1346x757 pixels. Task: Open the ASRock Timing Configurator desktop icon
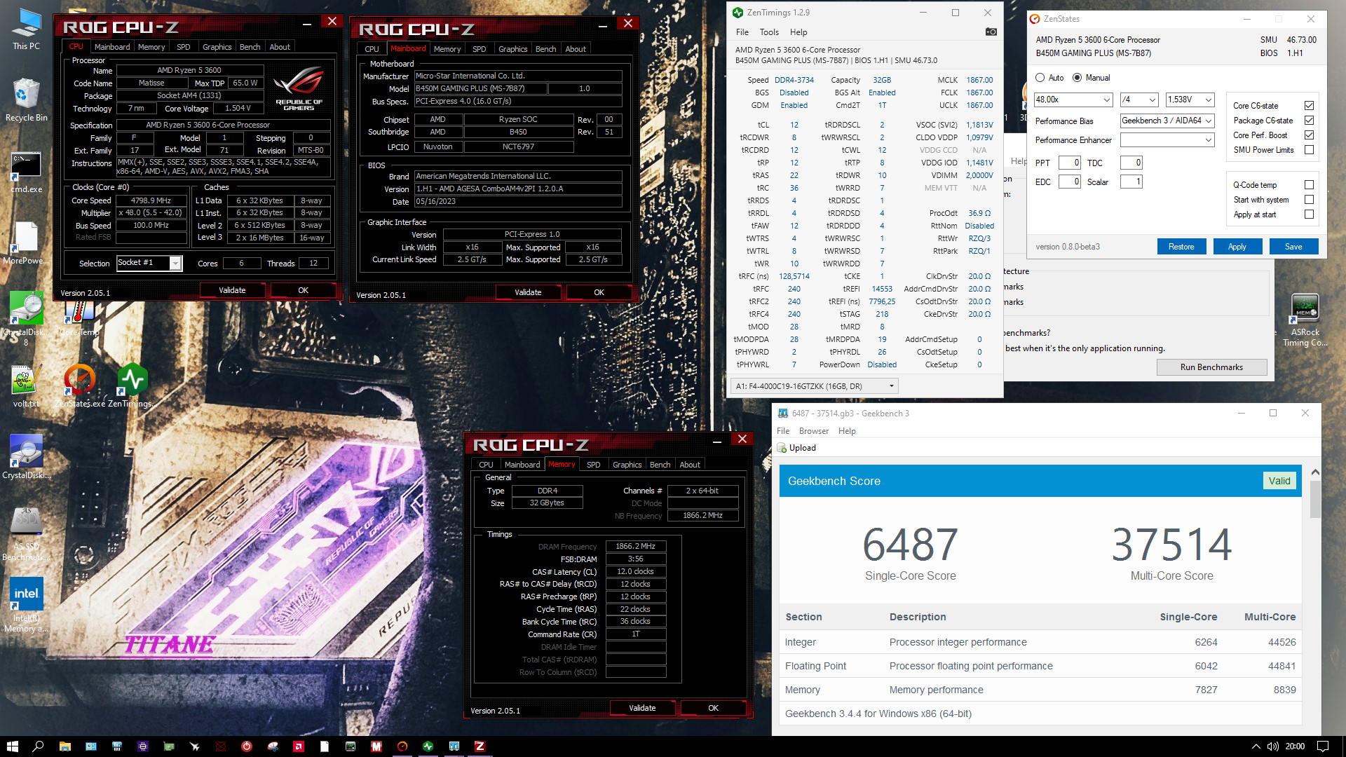click(x=1305, y=321)
